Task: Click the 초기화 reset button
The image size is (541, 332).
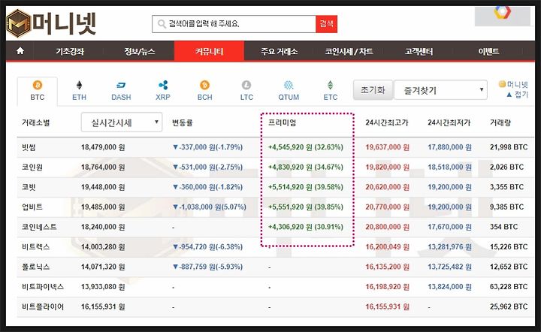Action: 373,90
